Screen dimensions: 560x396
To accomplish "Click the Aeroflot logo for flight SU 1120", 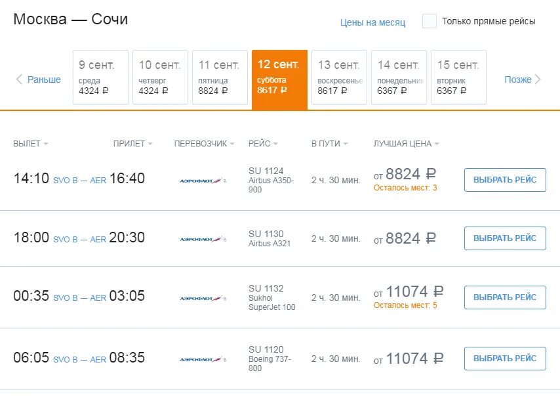I will (x=202, y=359).
